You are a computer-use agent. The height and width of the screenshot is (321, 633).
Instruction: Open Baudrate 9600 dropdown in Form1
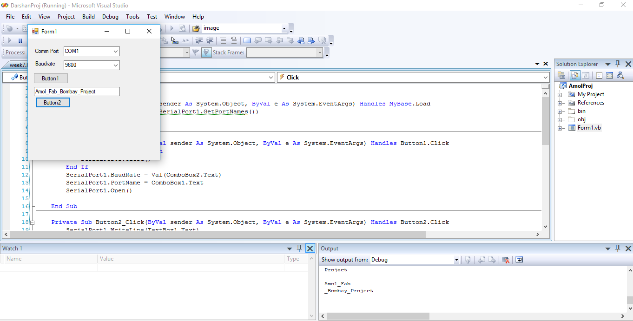coord(116,66)
